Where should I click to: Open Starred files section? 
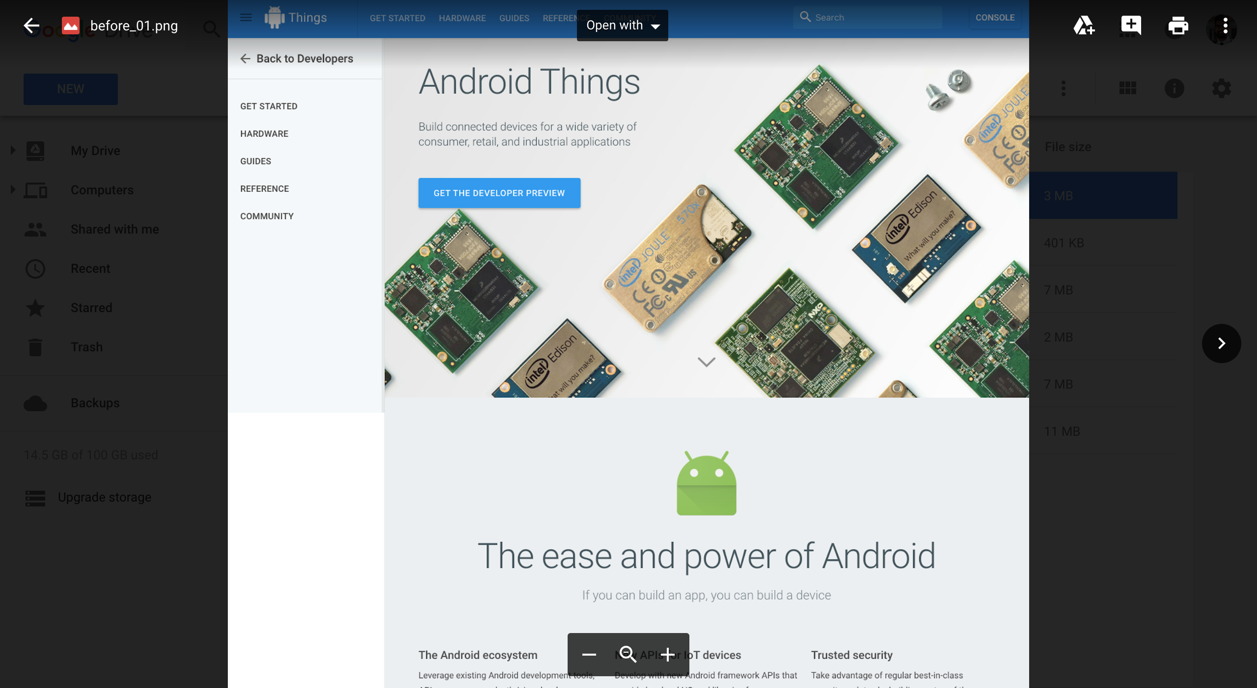pos(91,308)
